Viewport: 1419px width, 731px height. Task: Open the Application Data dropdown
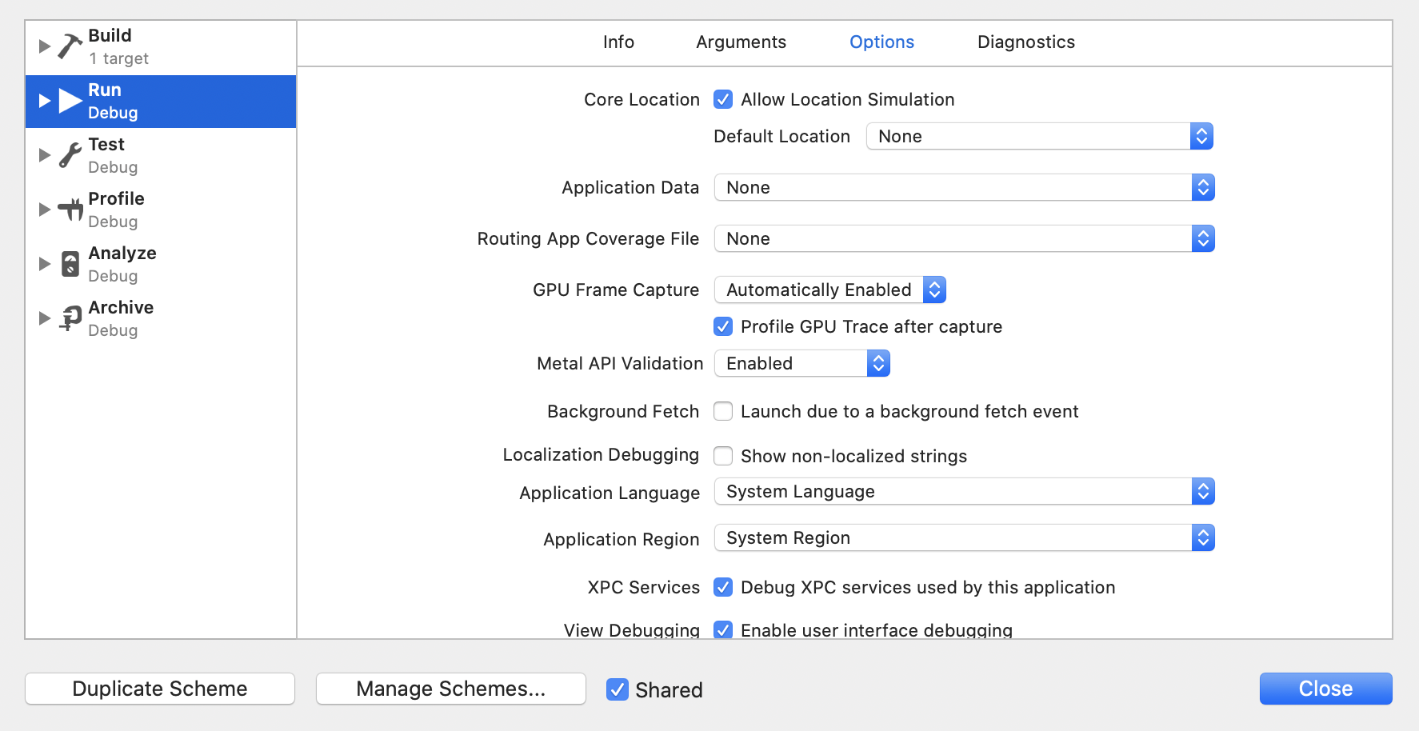(x=1203, y=187)
